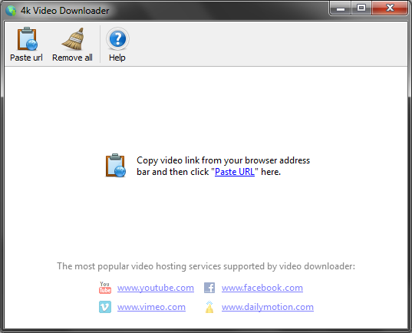Minimize the 4k Video Downloader window

[x=341, y=8]
